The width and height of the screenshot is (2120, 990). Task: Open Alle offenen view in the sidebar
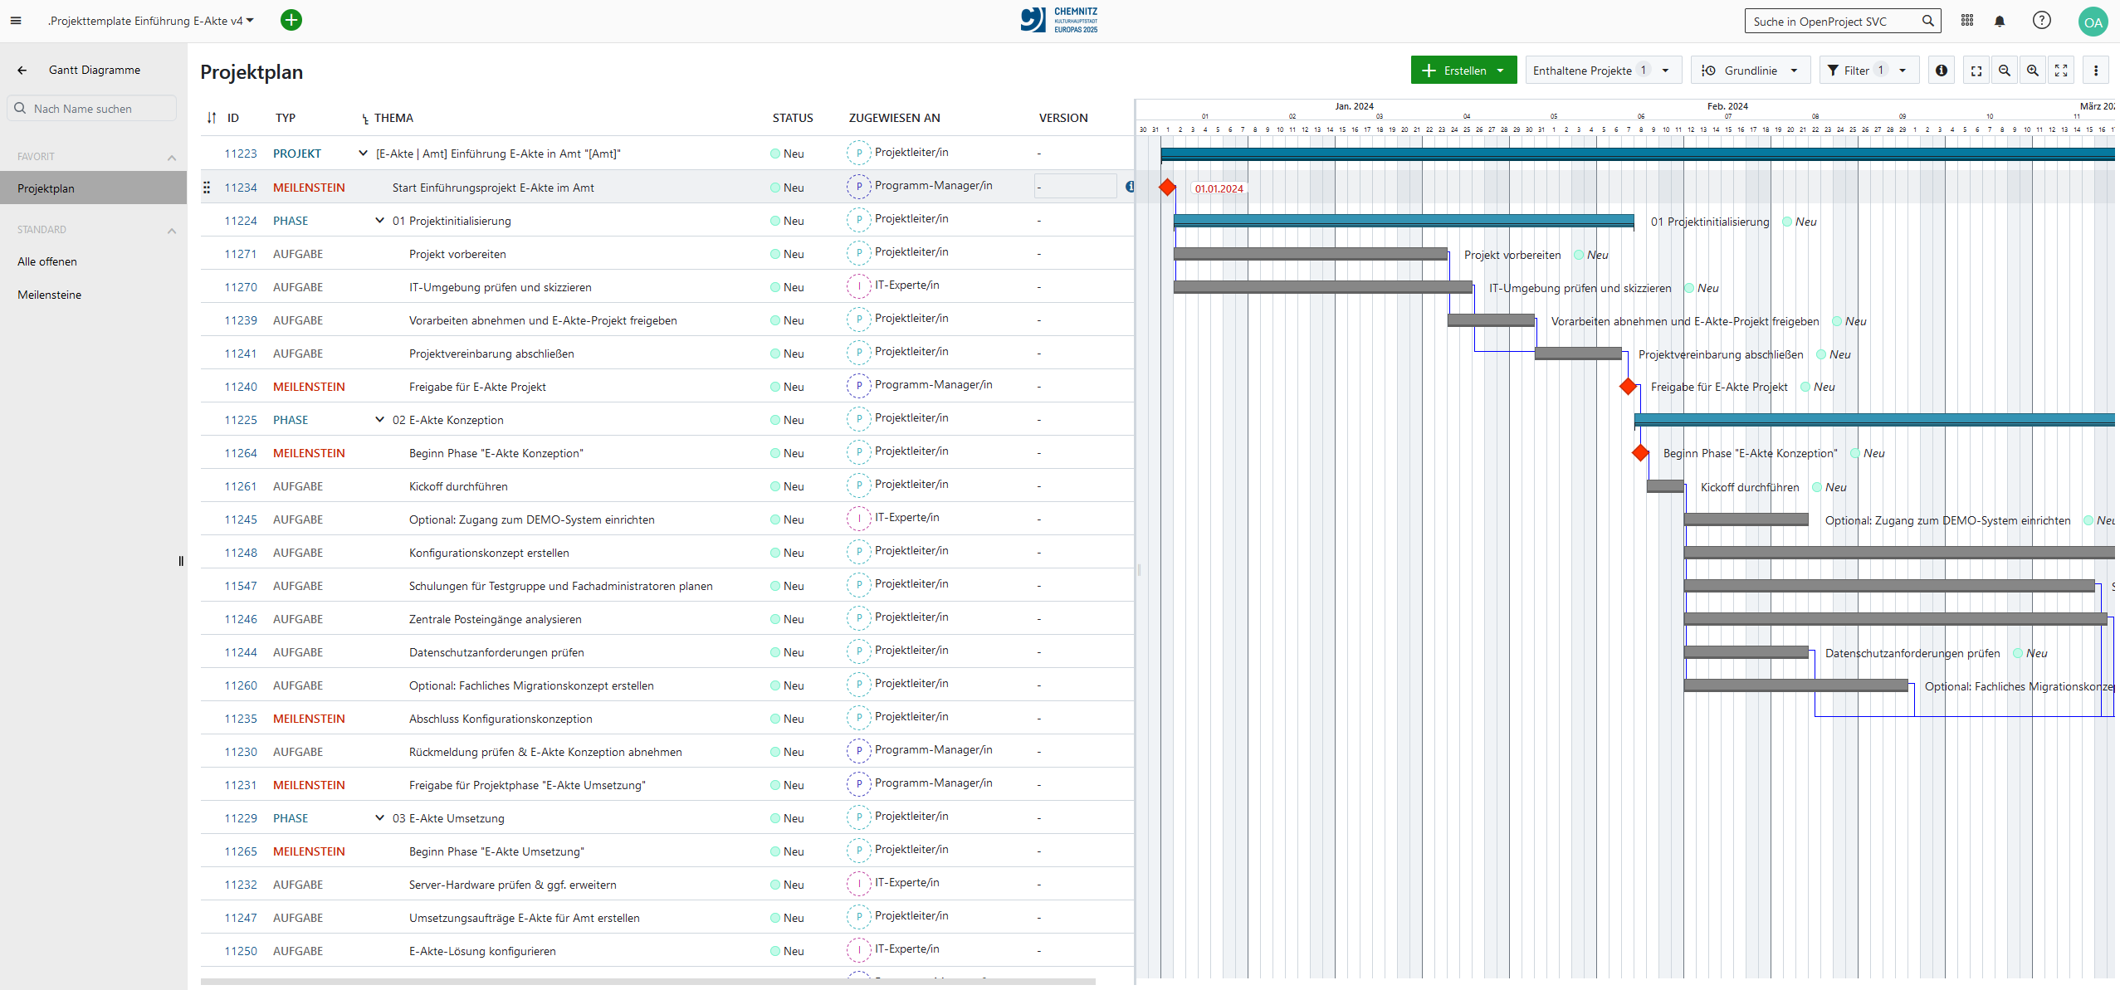(x=48, y=261)
